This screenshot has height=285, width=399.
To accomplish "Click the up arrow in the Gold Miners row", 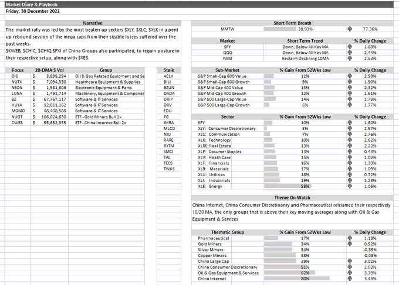I will [x=350, y=244].
